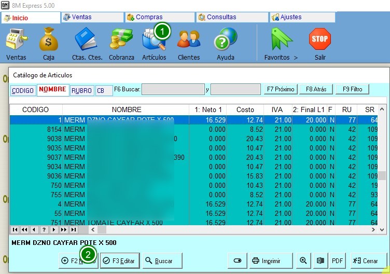Go to the previous record arrow
The height and width of the screenshot is (274, 390).
34,229
